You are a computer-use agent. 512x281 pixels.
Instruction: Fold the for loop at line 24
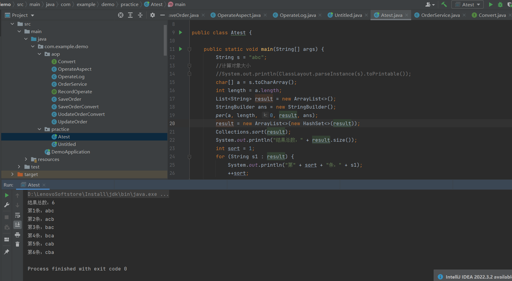tap(189, 156)
